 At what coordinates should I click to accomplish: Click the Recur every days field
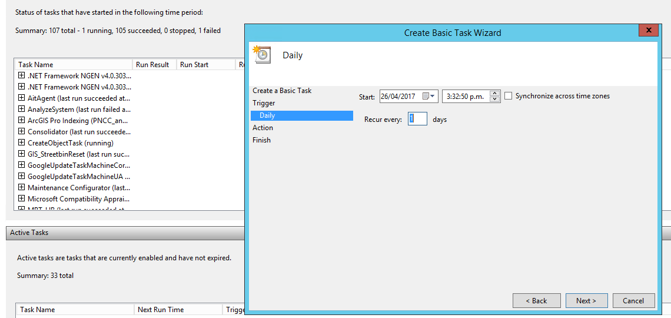417,119
